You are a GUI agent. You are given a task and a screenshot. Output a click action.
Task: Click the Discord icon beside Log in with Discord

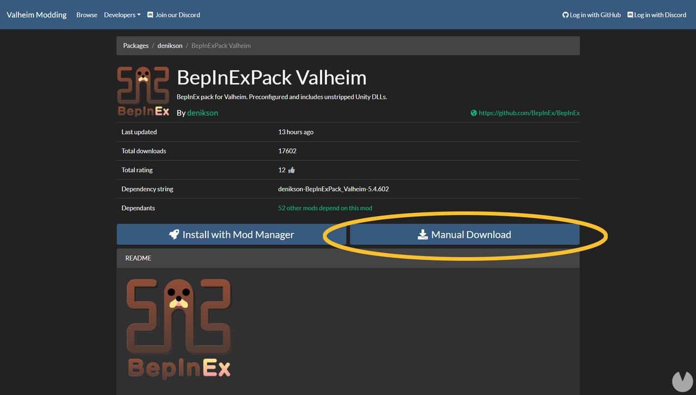[630, 15]
